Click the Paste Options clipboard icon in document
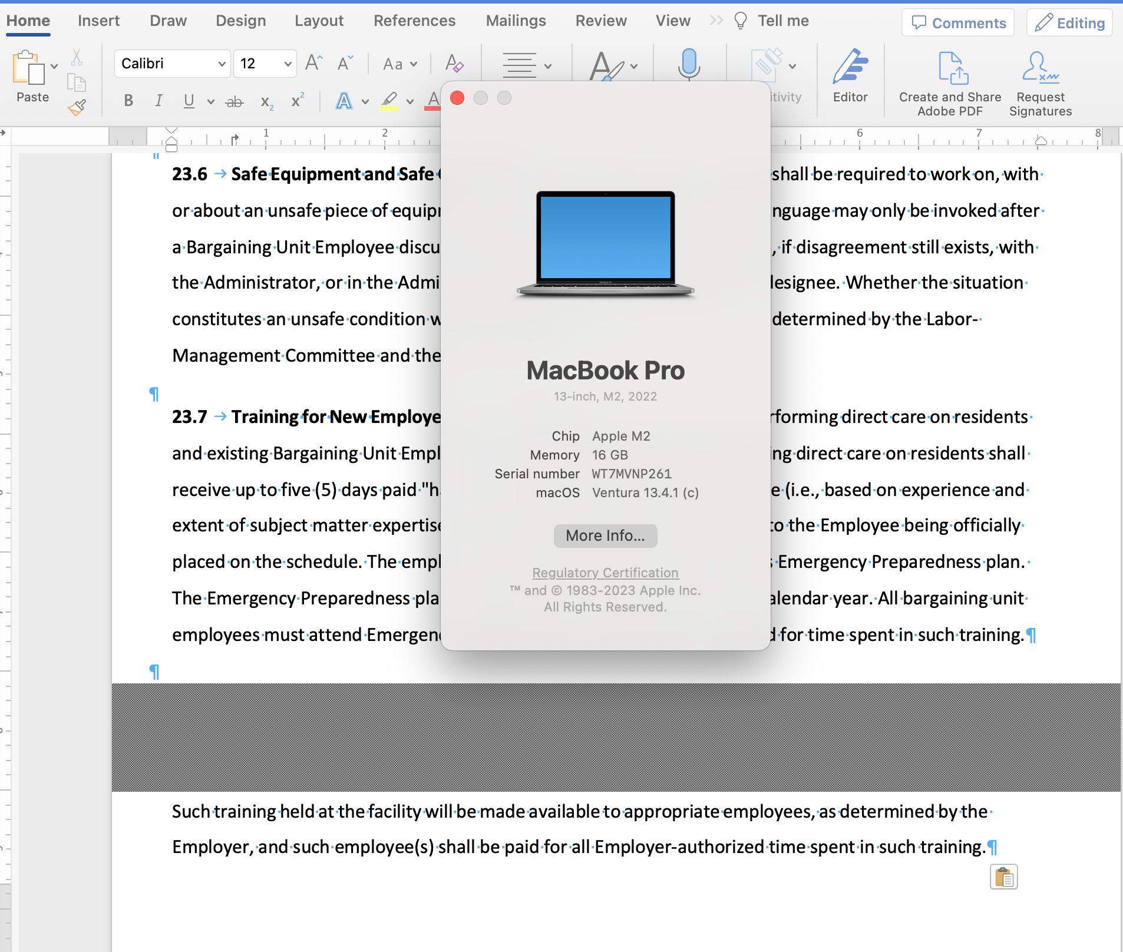 [1003, 877]
